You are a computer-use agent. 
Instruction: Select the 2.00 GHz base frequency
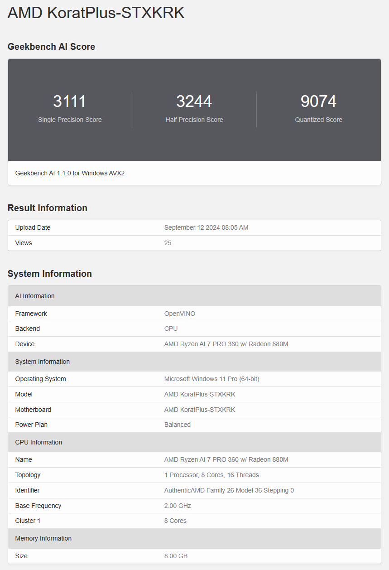coord(178,506)
